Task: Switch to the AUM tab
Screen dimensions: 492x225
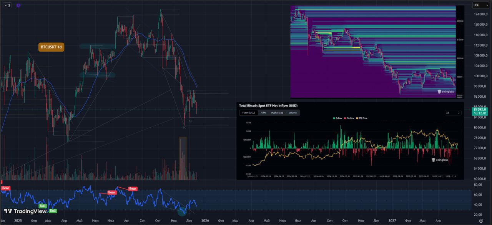Action: point(263,113)
